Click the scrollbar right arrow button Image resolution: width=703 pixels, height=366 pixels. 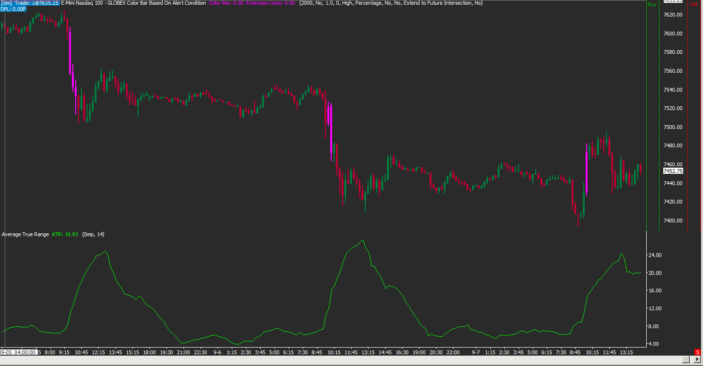click(x=696, y=360)
